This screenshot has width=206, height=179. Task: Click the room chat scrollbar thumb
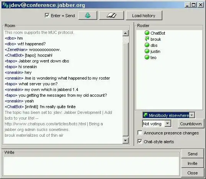click(x=126, y=89)
